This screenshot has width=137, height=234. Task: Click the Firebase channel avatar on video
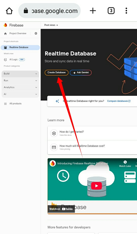point(53,163)
